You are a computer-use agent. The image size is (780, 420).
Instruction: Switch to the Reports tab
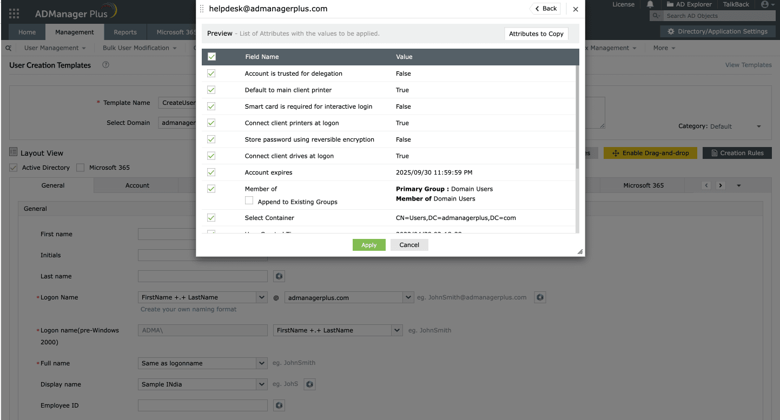coord(125,32)
